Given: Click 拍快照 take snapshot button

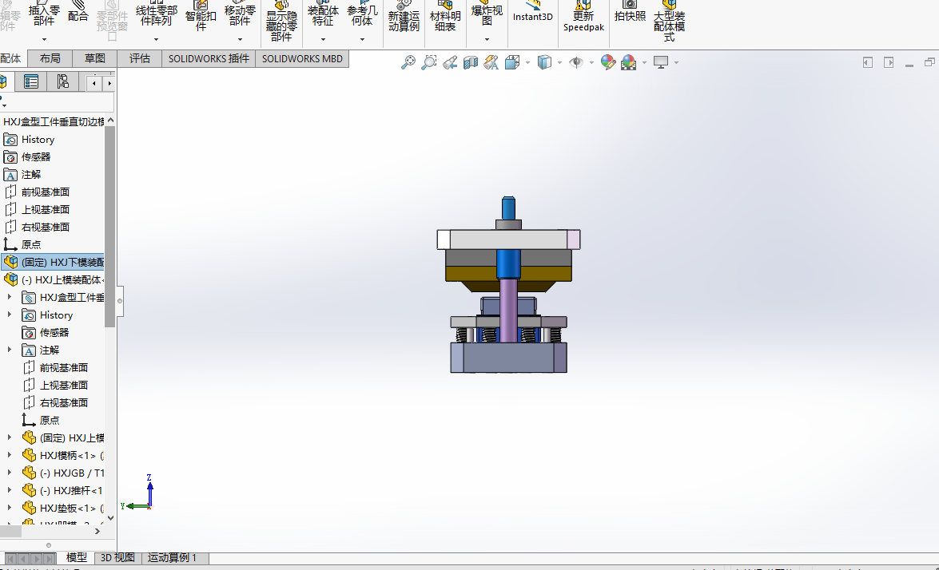Looking at the screenshot, I should [x=630, y=12].
